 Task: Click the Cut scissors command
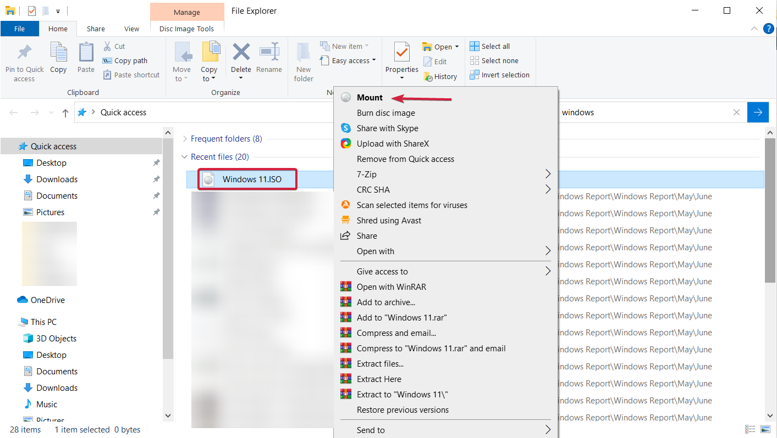tap(114, 47)
